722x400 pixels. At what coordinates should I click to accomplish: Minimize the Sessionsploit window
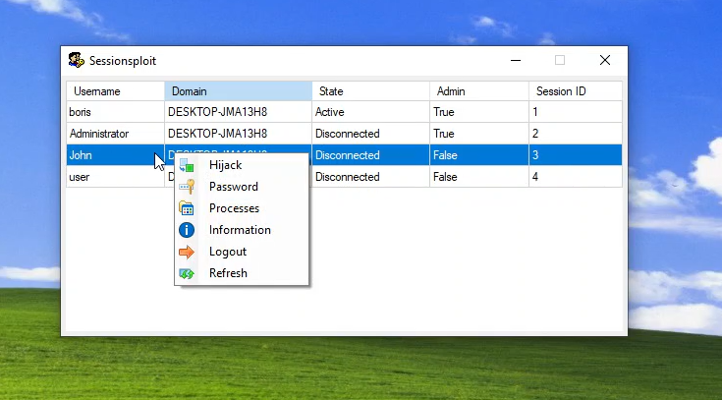(516, 60)
